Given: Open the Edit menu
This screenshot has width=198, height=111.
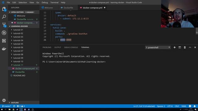Looking at the screenshot, I should coord(14,2).
